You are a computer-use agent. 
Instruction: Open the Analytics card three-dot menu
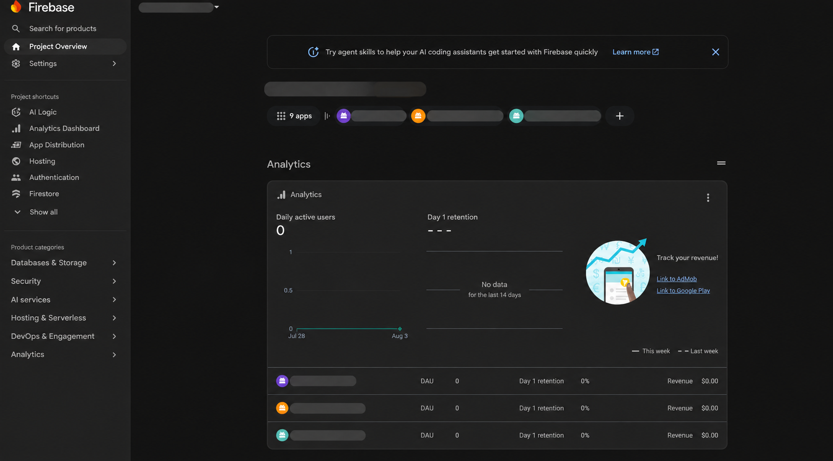pyautogui.click(x=708, y=198)
